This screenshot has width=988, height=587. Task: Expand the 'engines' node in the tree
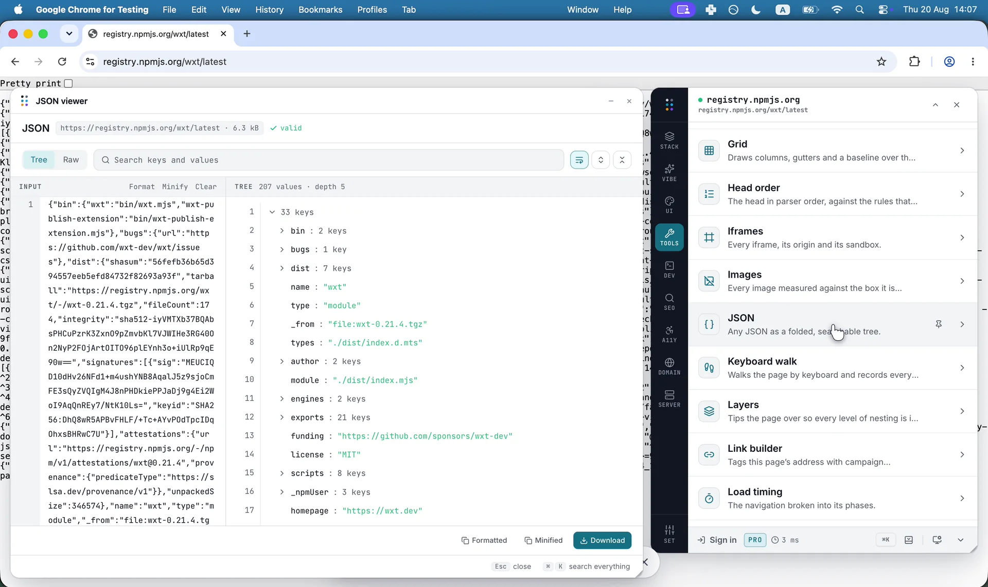coord(282,399)
